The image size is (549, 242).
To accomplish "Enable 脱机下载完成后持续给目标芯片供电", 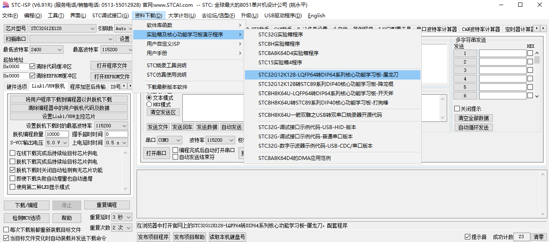I will pos(53,162).
